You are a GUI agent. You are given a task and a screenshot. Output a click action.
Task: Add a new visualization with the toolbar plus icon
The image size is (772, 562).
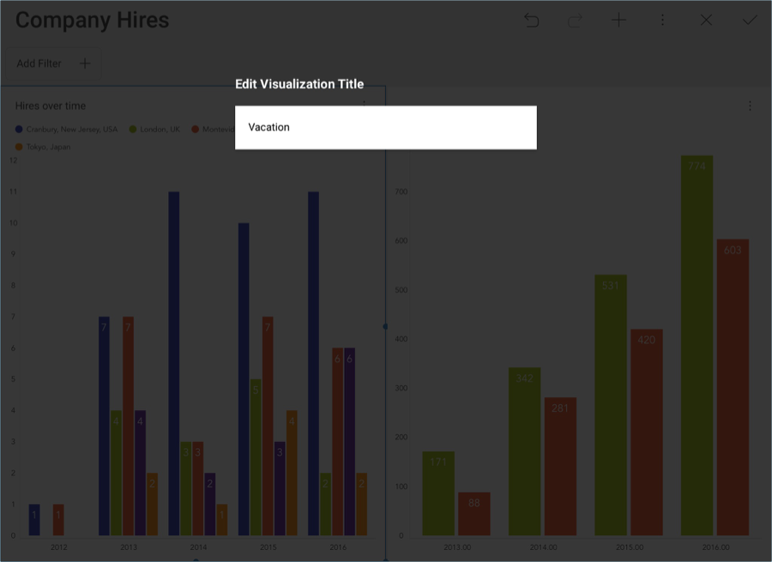pos(618,21)
